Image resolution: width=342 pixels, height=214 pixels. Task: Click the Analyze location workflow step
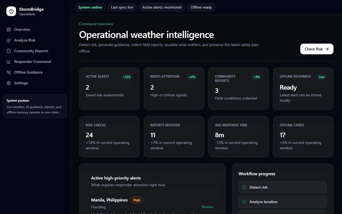coord(283,202)
